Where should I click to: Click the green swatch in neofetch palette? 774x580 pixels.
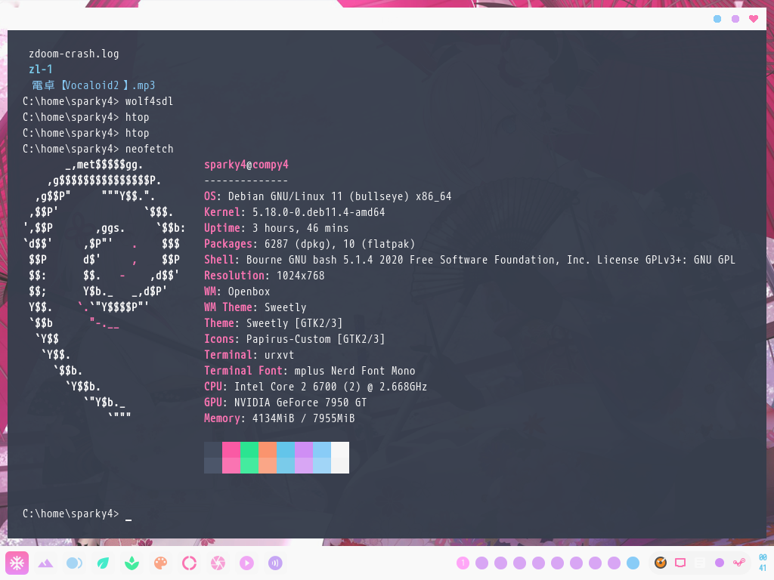[x=249, y=458]
